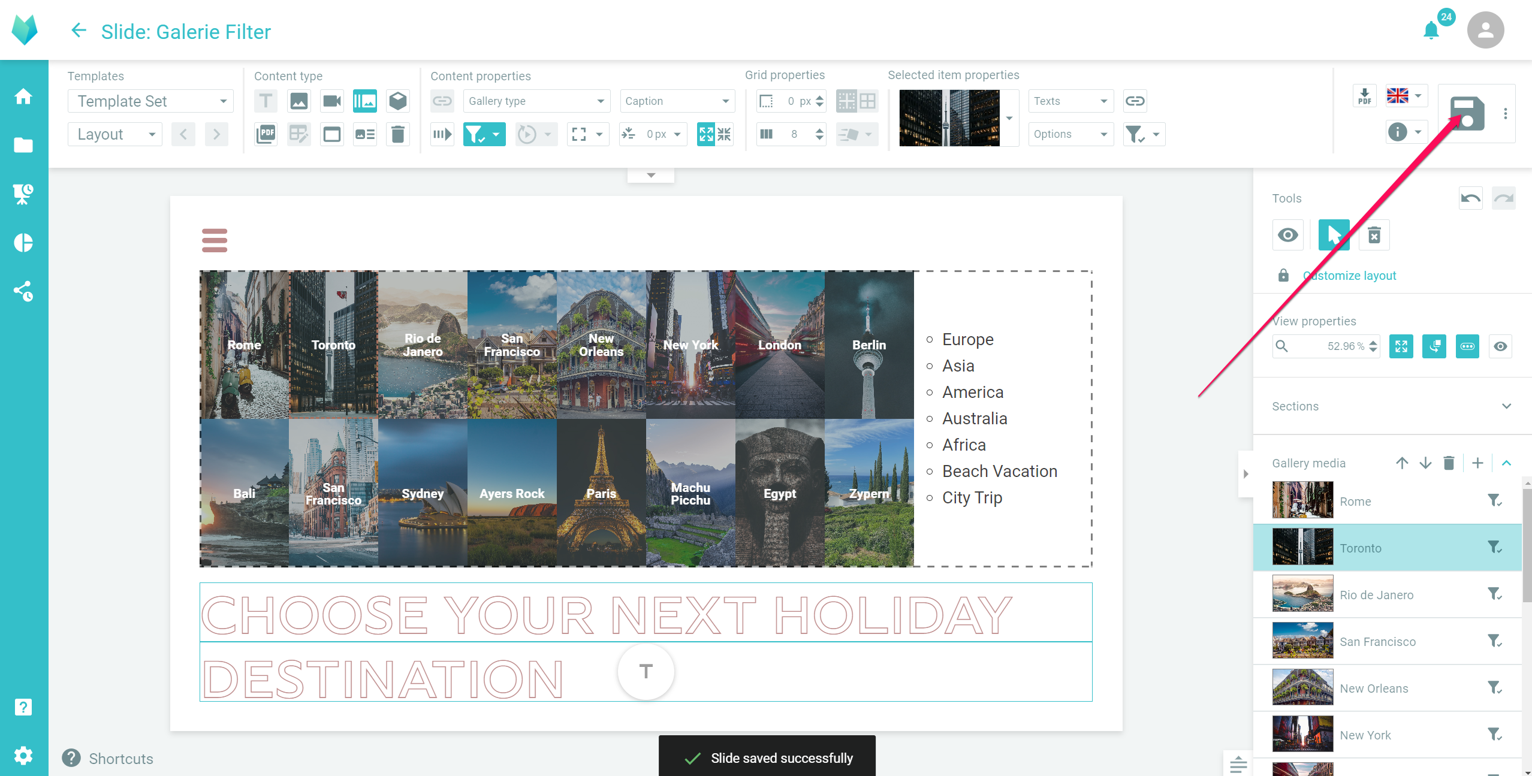Click the link icon beside Texts

[1135, 101]
